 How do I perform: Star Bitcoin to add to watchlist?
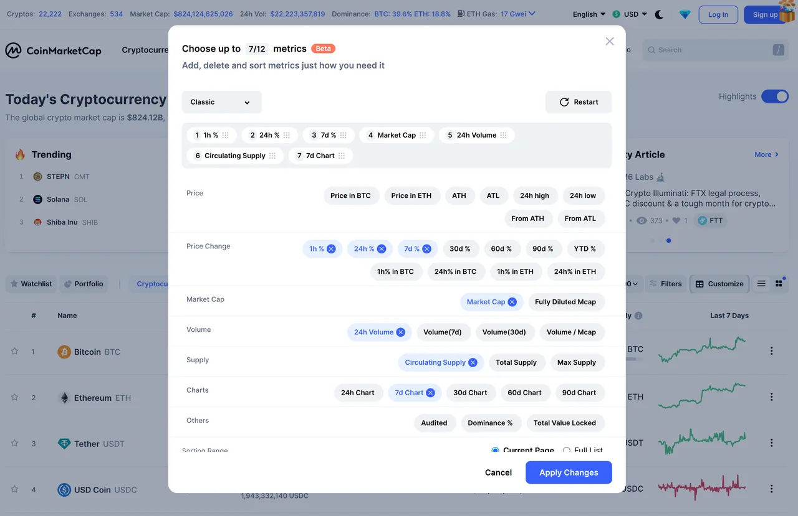point(14,351)
